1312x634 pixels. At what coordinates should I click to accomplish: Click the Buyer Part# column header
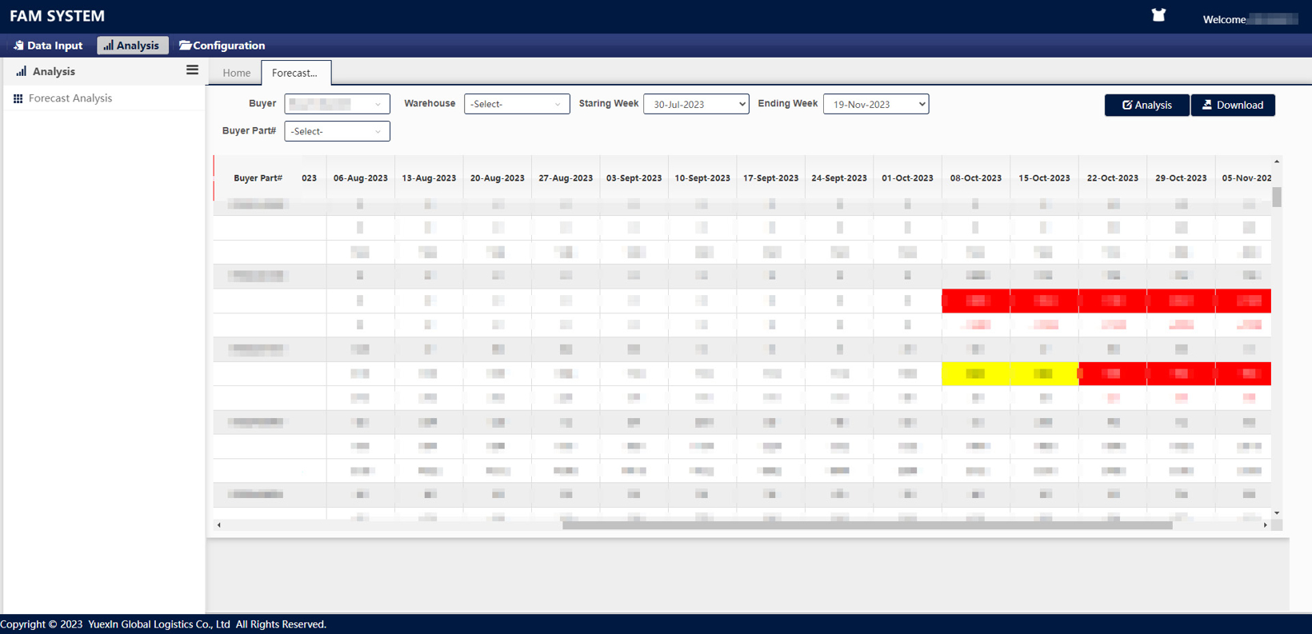(258, 178)
